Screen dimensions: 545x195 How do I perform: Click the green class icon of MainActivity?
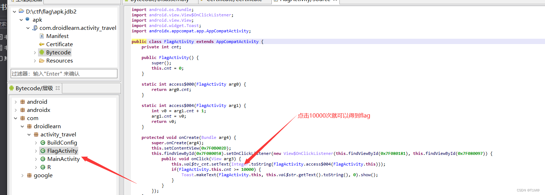tap(43, 159)
